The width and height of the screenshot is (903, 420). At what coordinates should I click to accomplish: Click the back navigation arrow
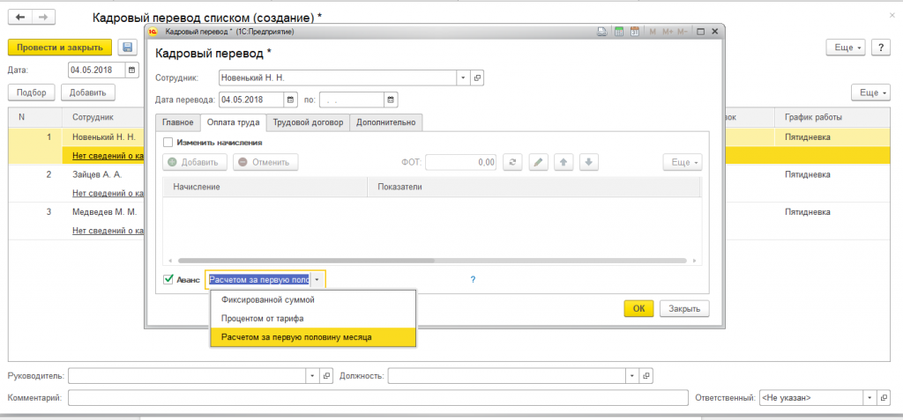tap(19, 18)
